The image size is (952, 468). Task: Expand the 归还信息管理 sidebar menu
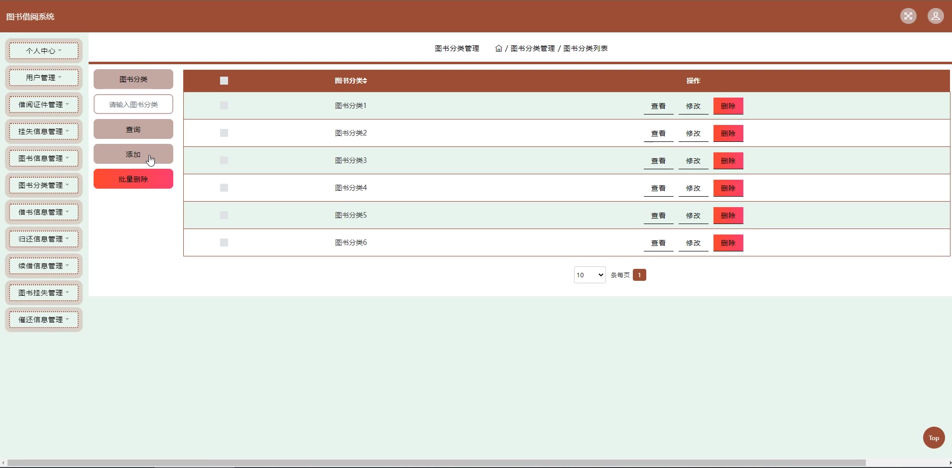tap(44, 239)
